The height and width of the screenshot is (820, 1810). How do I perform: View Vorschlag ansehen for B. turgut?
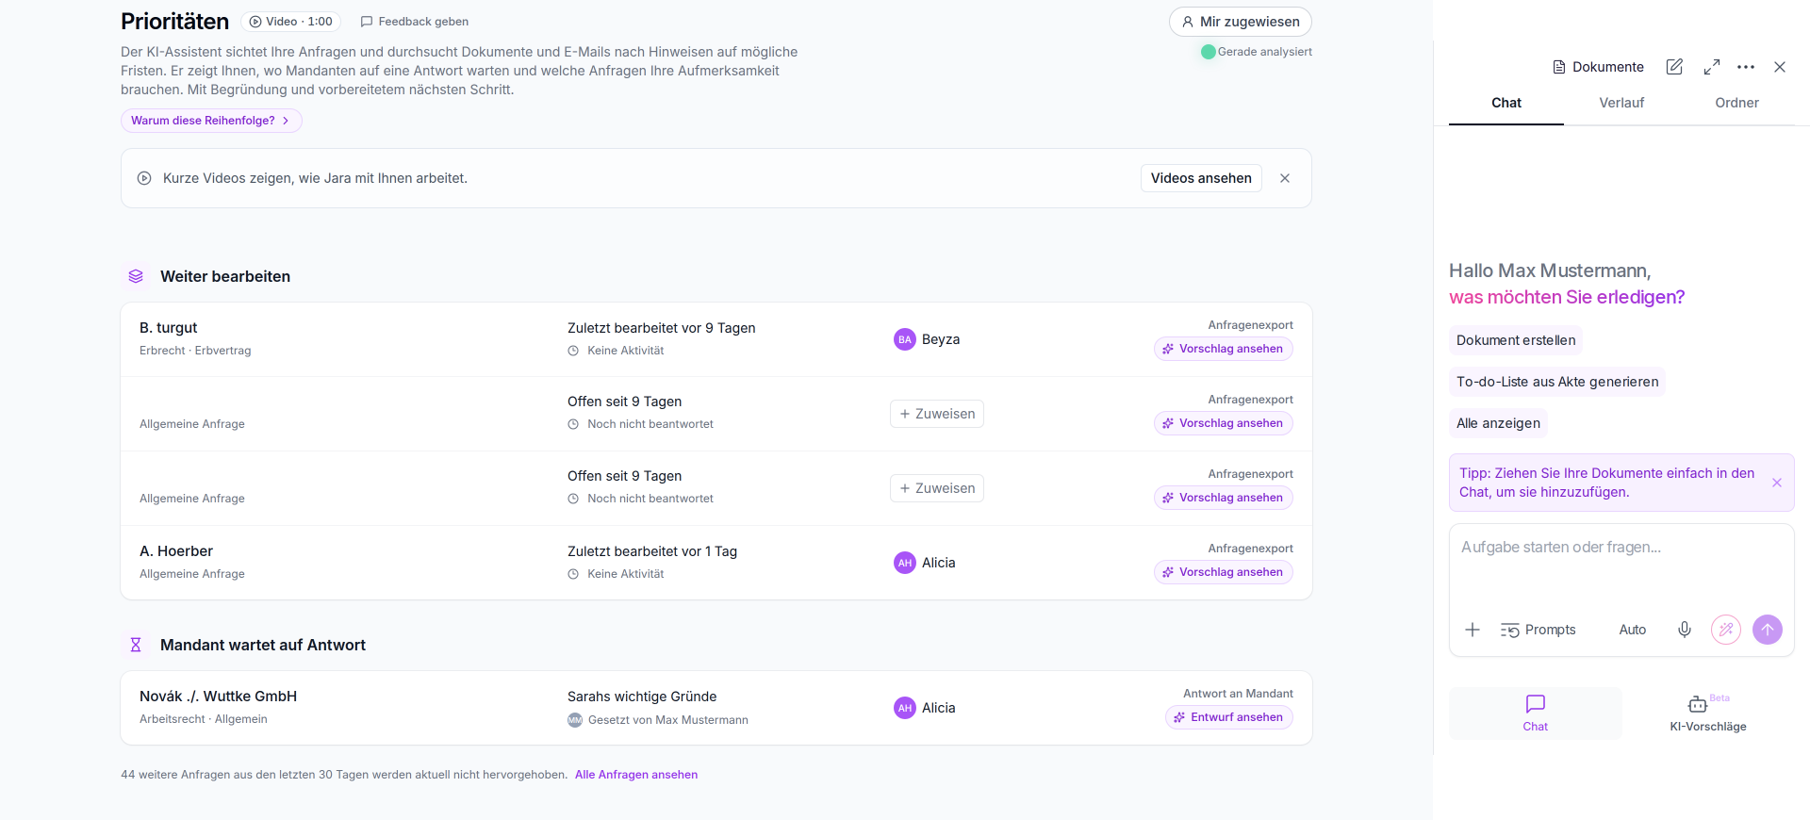pos(1224,349)
